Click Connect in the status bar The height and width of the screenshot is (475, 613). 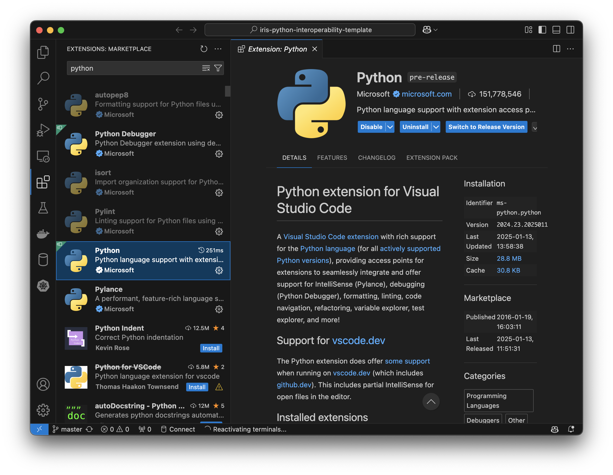[x=178, y=429]
